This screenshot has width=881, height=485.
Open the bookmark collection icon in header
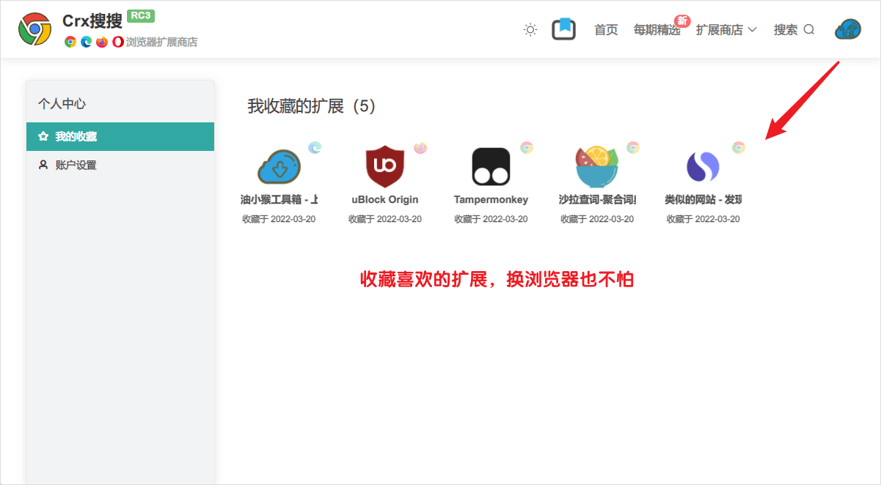pos(564,29)
